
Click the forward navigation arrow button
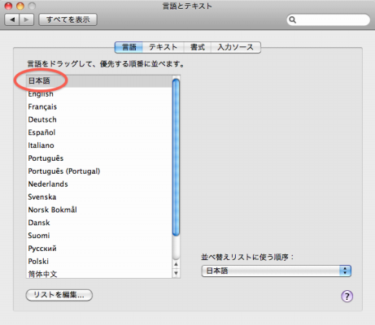26,19
